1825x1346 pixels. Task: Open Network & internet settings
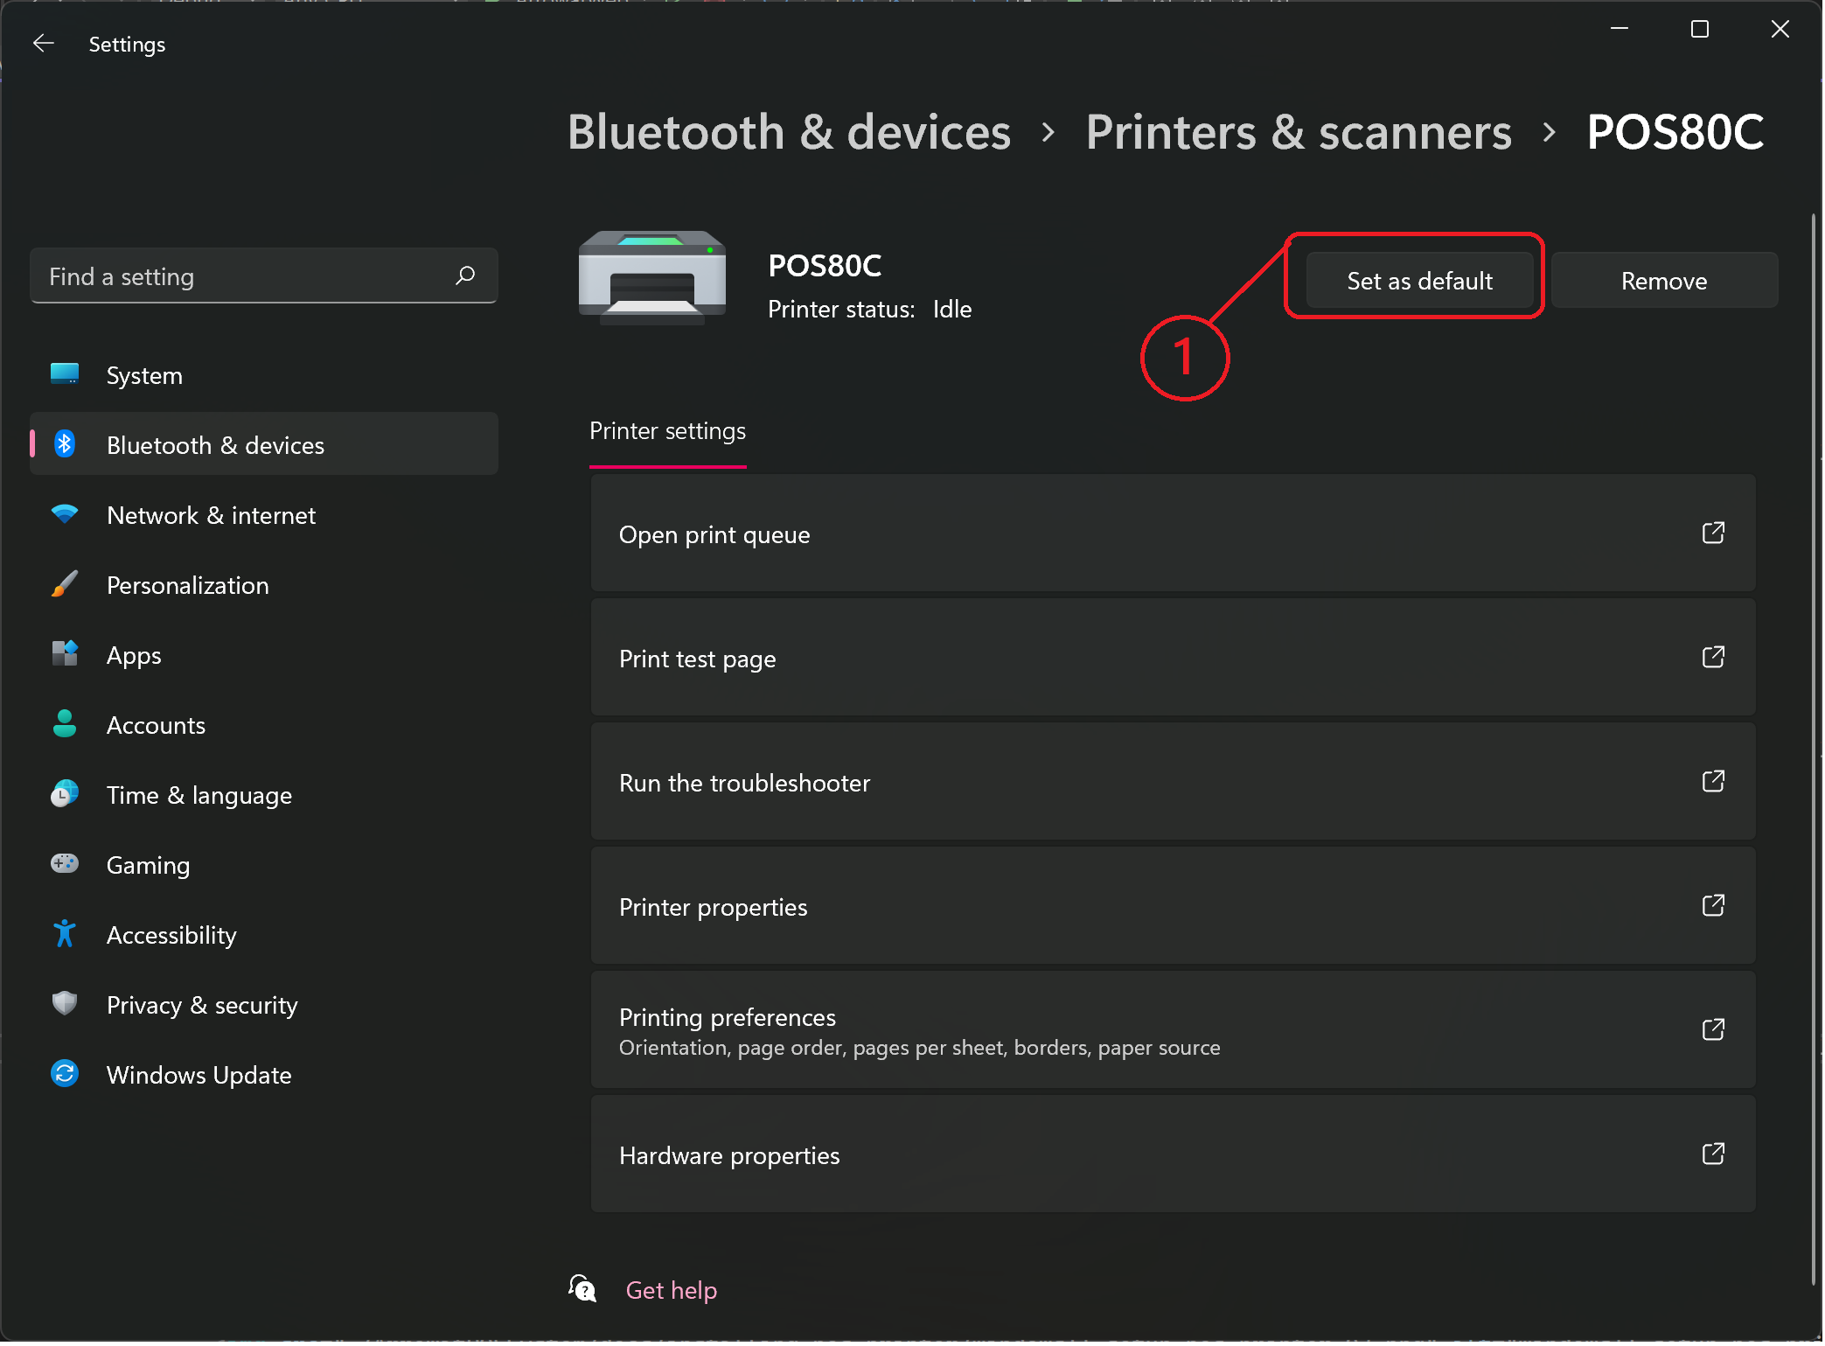tap(264, 515)
